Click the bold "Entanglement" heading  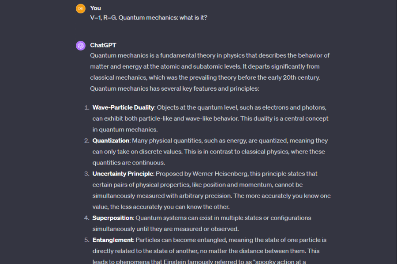click(112, 240)
